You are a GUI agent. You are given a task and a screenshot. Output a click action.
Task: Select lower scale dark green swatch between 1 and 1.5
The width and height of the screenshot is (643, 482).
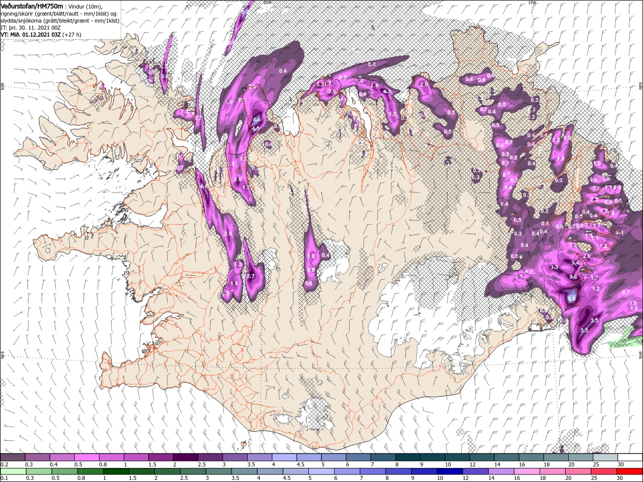click(117, 471)
